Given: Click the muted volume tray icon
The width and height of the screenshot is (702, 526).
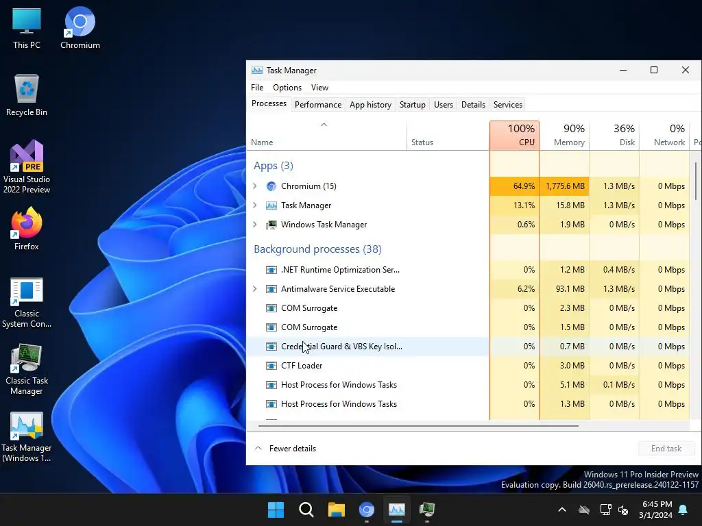Looking at the screenshot, I should [x=622, y=510].
